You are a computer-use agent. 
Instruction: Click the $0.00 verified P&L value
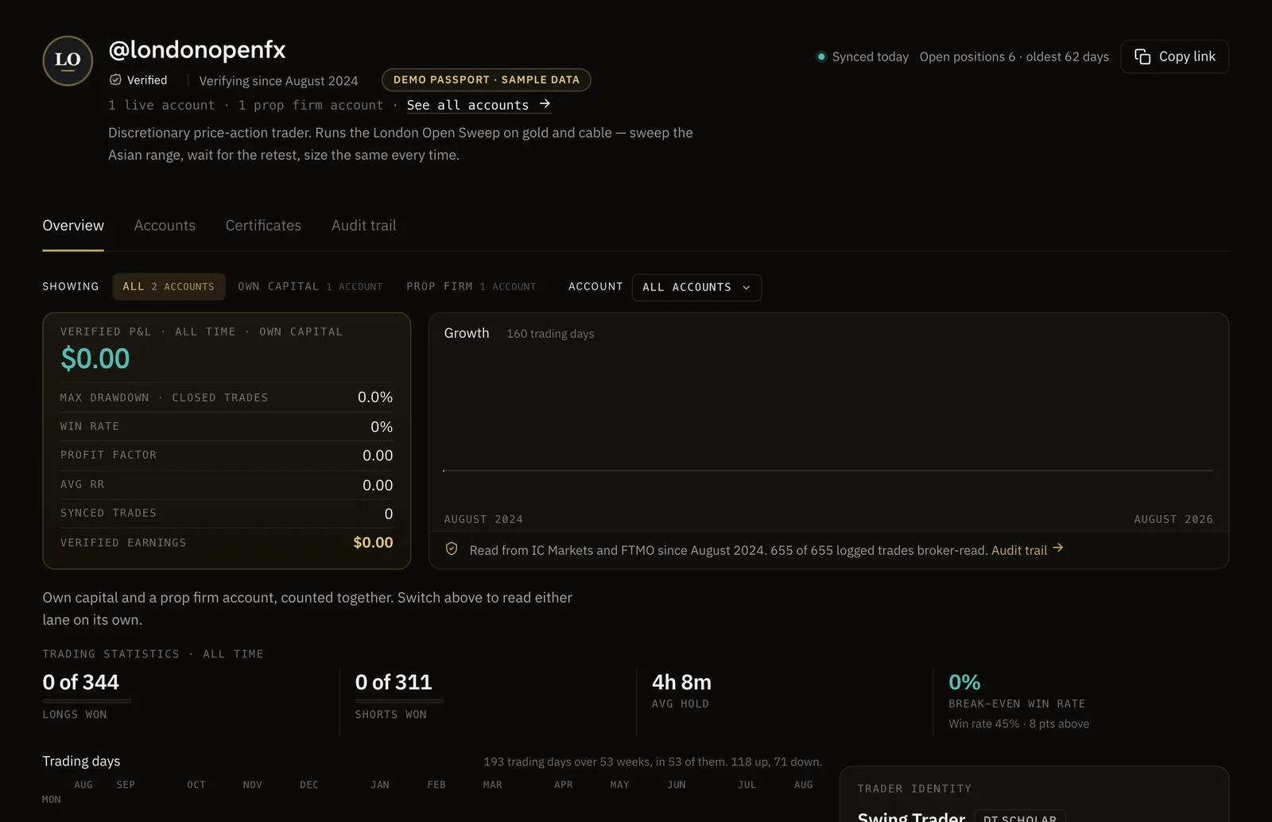(x=95, y=359)
